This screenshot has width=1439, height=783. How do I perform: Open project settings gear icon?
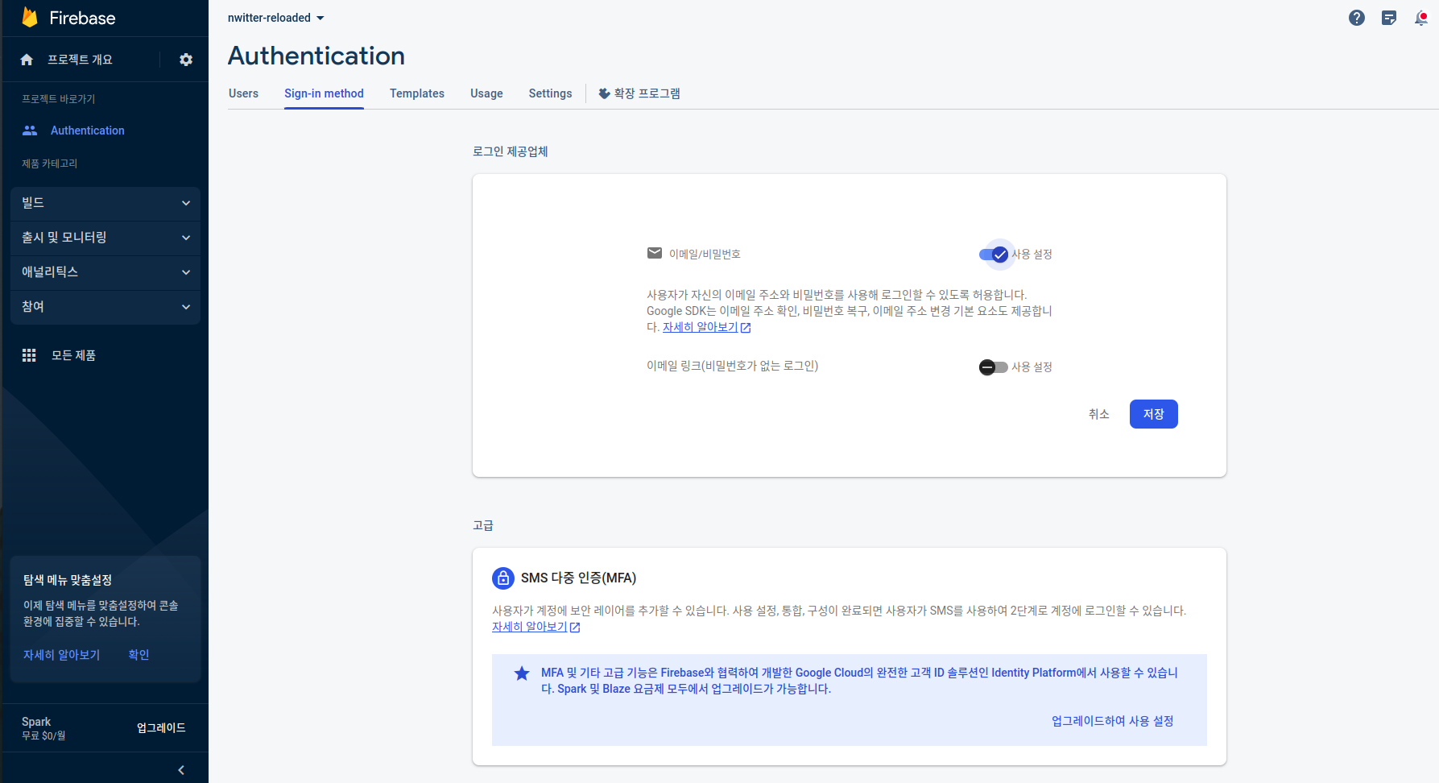point(186,60)
